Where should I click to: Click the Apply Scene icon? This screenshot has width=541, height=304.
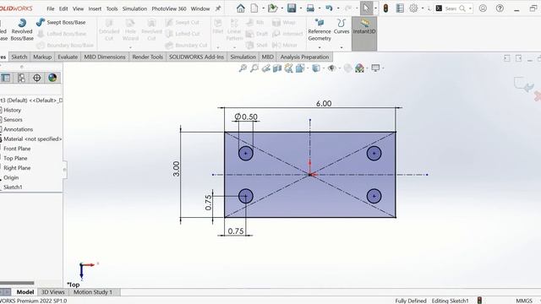(x=359, y=68)
